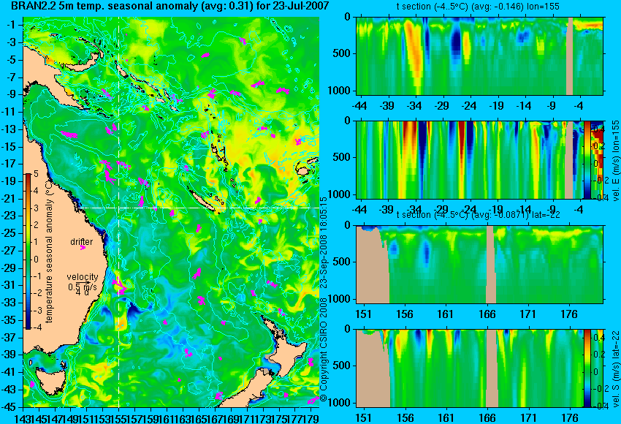Click the 't section' lat=-22 panel title
621x424 pixels.
pos(478,215)
